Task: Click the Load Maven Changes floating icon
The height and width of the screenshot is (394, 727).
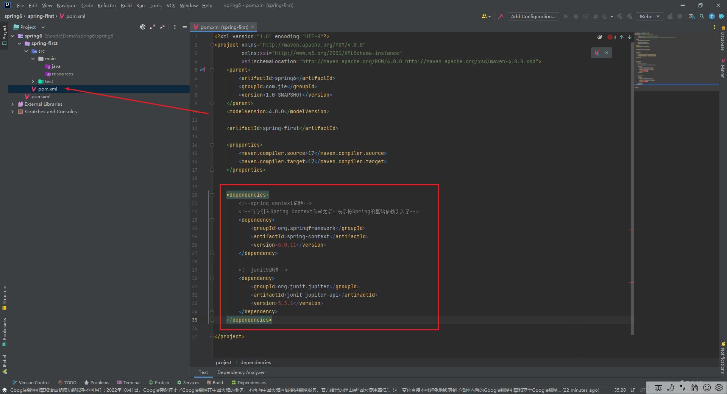Action: tap(597, 53)
